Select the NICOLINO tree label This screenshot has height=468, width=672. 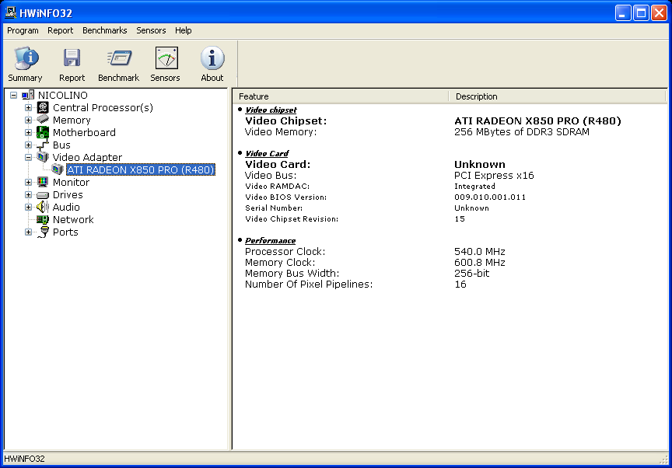coord(62,95)
